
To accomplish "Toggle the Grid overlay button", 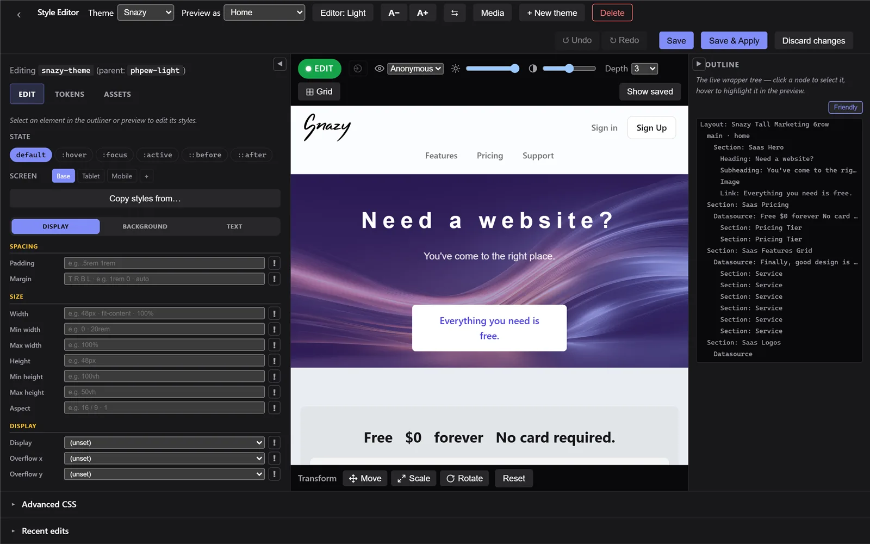I will point(319,91).
